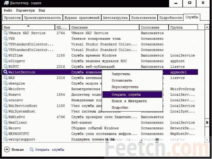This screenshot has height=159, width=212.
Task: Switch to the Процессы tab
Action: [12, 18]
